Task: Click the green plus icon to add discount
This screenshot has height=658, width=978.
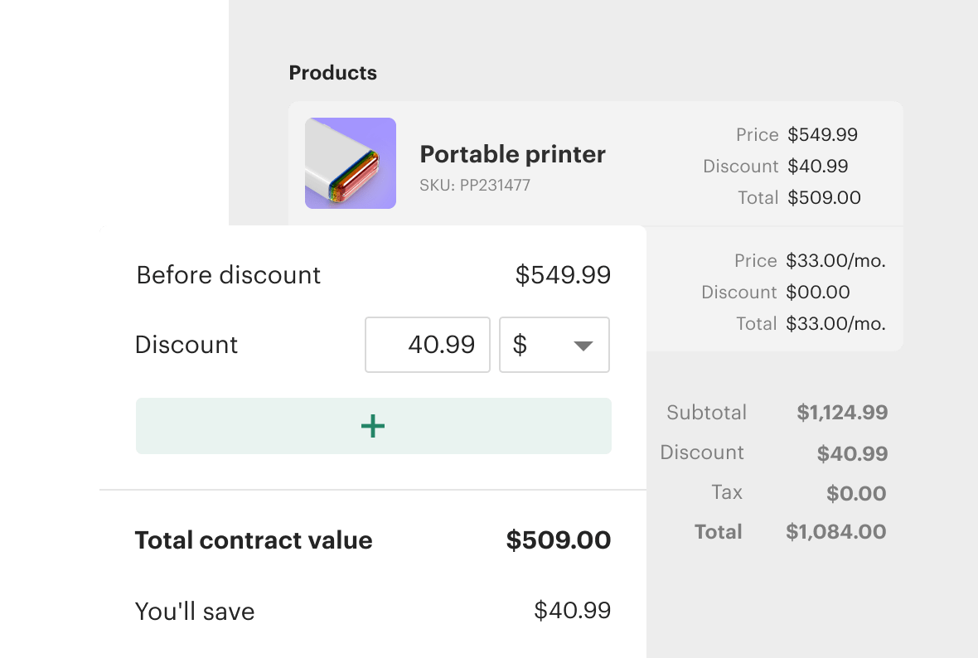Action: point(373,425)
